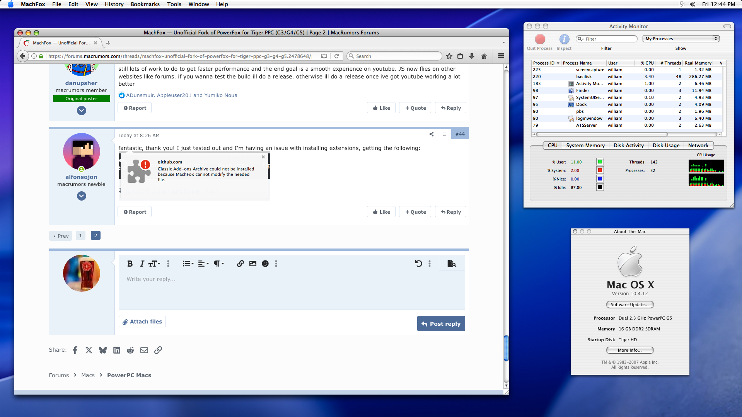Click Software Update in About This Mac
Viewport: 742px width, 417px height.
(630, 305)
